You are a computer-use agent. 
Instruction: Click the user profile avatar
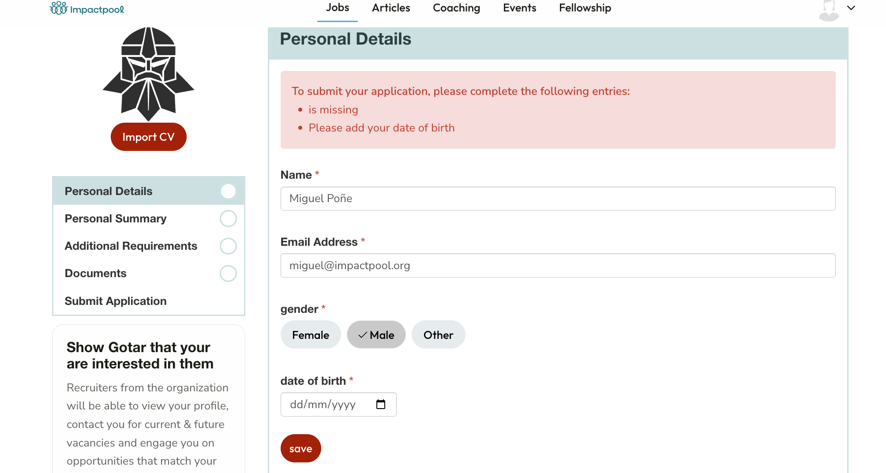[829, 10]
